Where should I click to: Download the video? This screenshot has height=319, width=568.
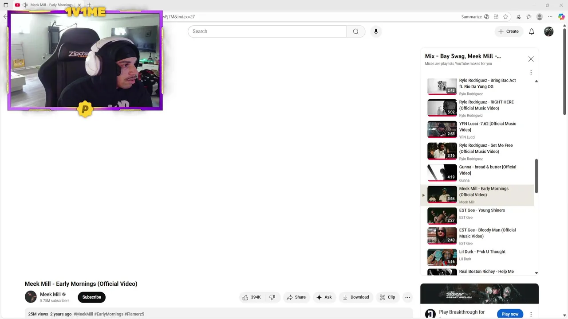click(356, 297)
